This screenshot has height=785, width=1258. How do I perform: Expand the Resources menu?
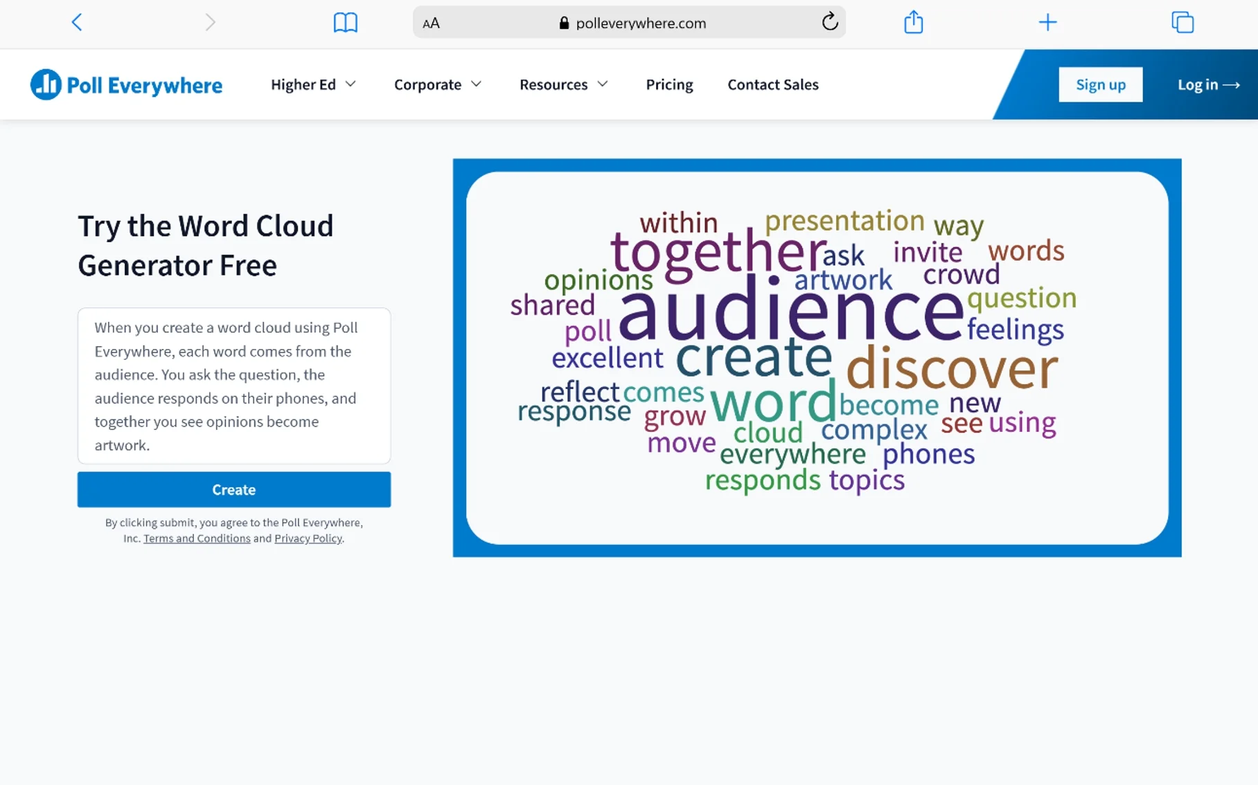[564, 84]
